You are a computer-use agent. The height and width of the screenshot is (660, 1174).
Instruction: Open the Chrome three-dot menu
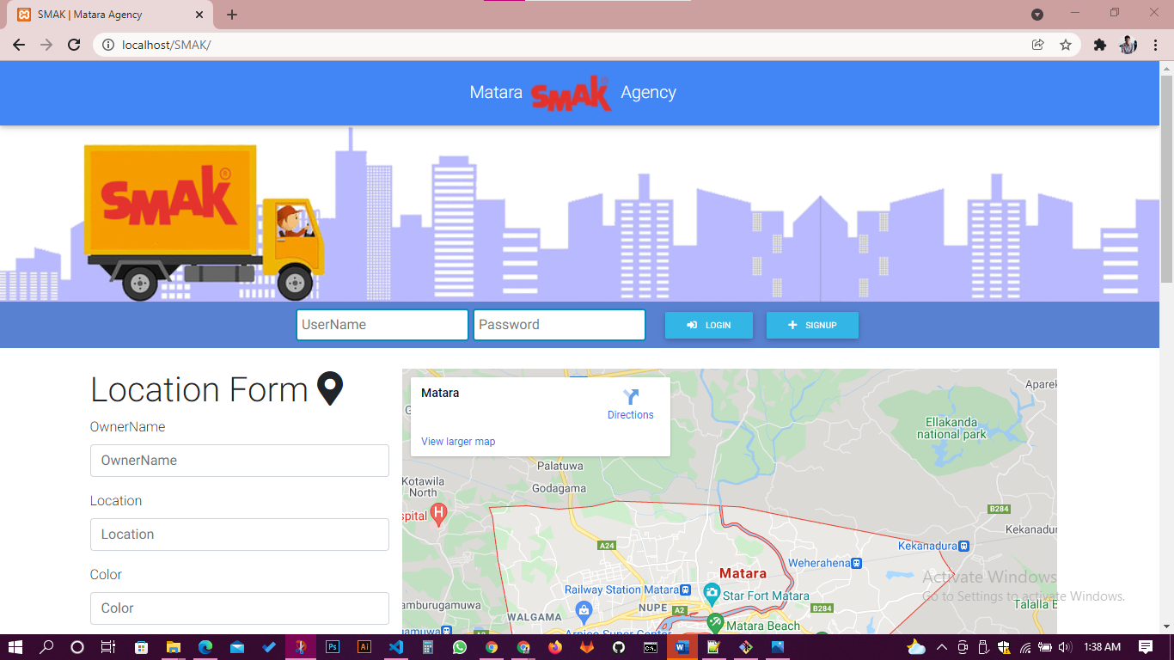pyautogui.click(x=1154, y=45)
